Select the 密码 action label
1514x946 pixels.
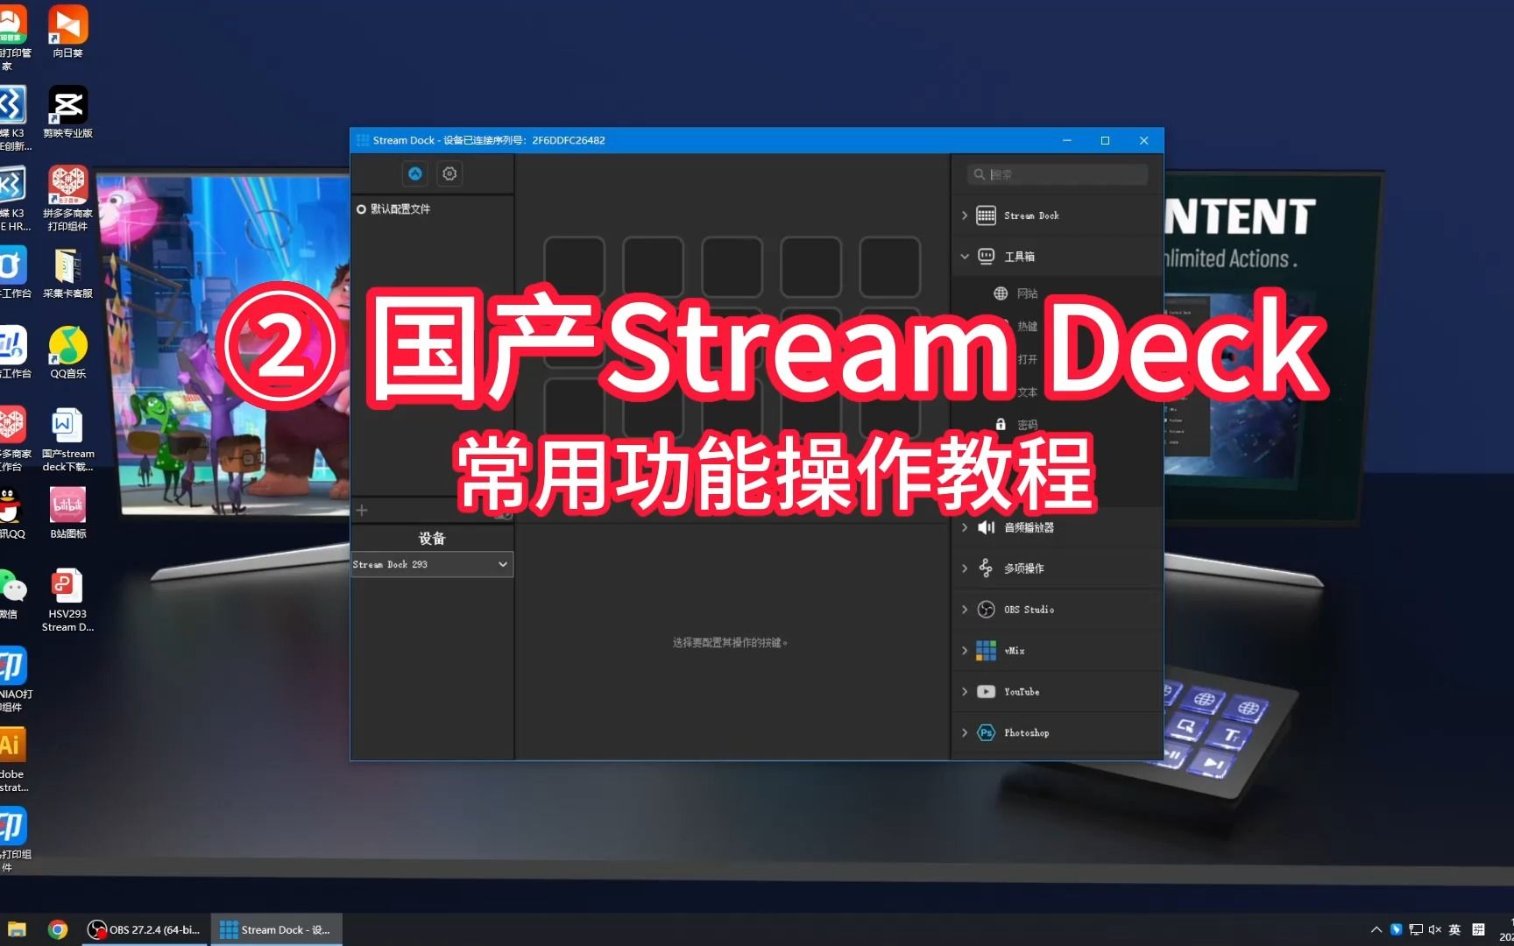[1028, 425]
